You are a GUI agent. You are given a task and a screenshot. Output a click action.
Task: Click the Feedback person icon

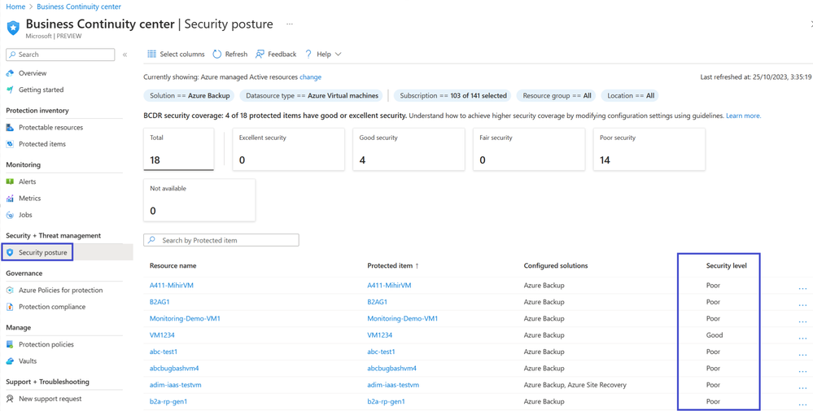tap(260, 54)
